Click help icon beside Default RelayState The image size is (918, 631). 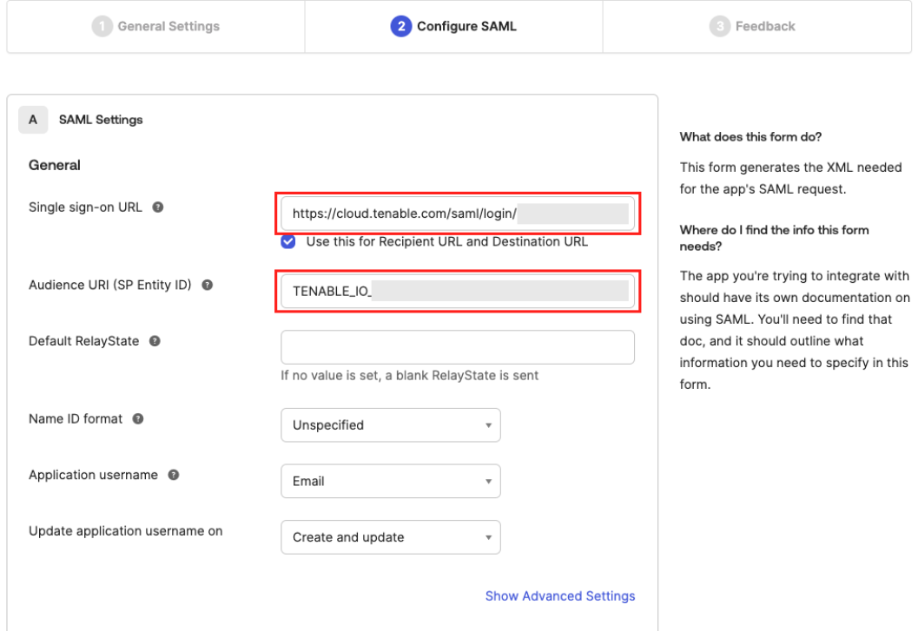pyautogui.click(x=155, y=341)
